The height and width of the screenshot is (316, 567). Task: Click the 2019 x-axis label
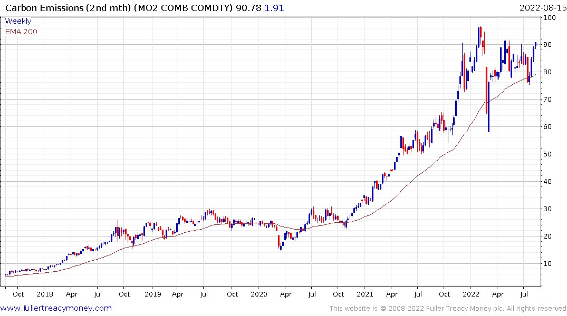[152, 294]
